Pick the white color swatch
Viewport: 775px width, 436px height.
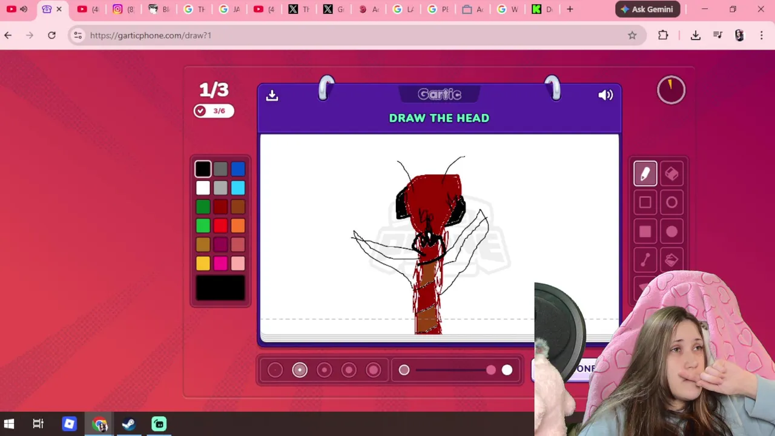click(203, 188)
